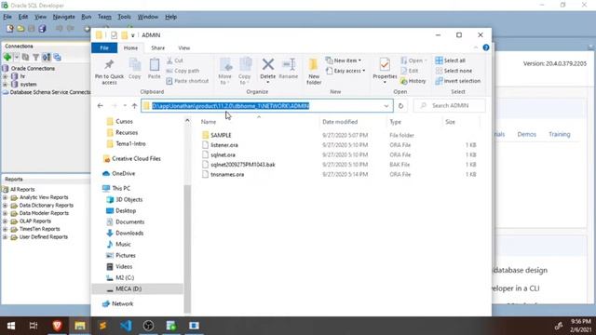596x335 pixels.
Task: Switch to the Share tab
Action: [x=157, y=47]
